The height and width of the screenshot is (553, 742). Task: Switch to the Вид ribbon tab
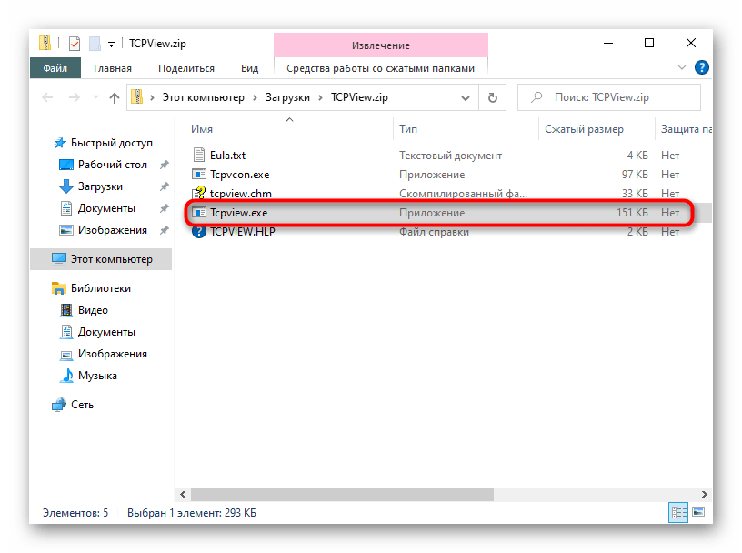249,68
